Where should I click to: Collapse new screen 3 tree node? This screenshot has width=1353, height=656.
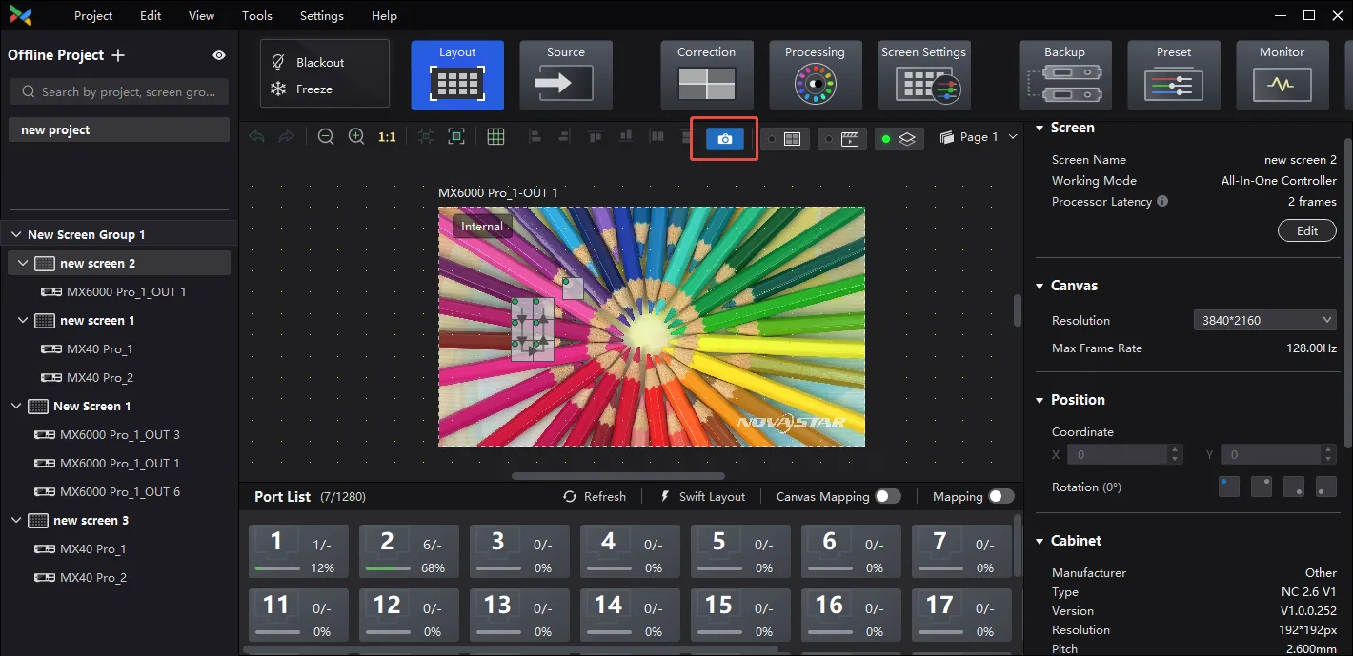coord(16,520)
